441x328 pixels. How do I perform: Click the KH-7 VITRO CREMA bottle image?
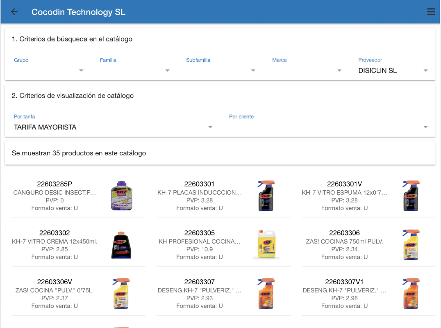pyautogui.click(x=121, y=245)
